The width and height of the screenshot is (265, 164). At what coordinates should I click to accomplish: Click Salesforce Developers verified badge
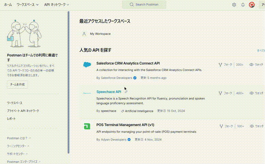135,78
